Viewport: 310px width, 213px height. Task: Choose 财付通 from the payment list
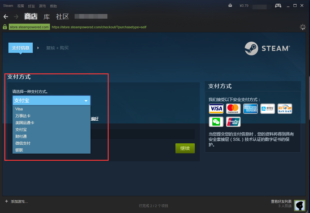[52, 137]
